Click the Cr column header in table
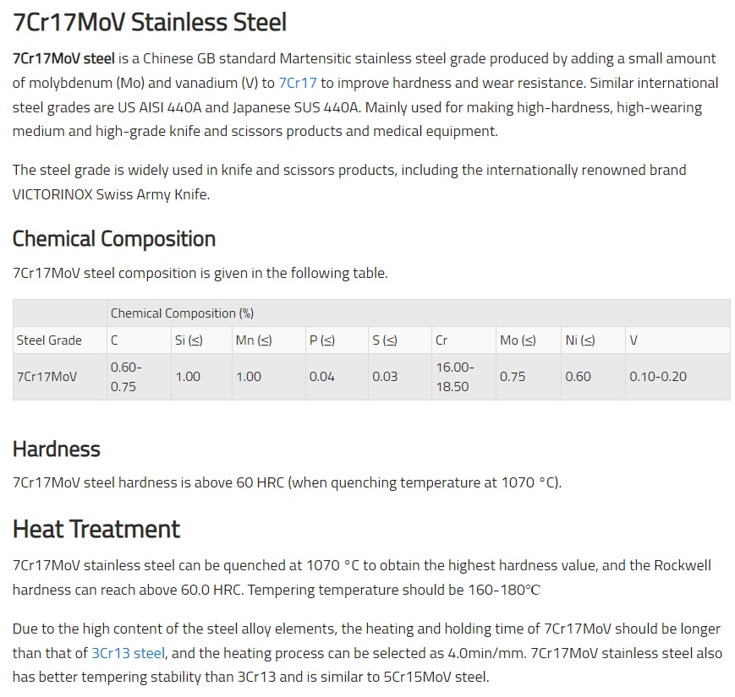 click(463, 340)
